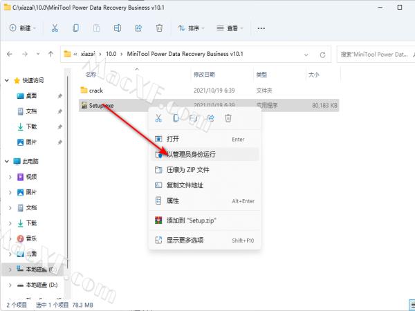Go forward with the right arrow
The image size is (415, 311).
click(x=25, y=54)
